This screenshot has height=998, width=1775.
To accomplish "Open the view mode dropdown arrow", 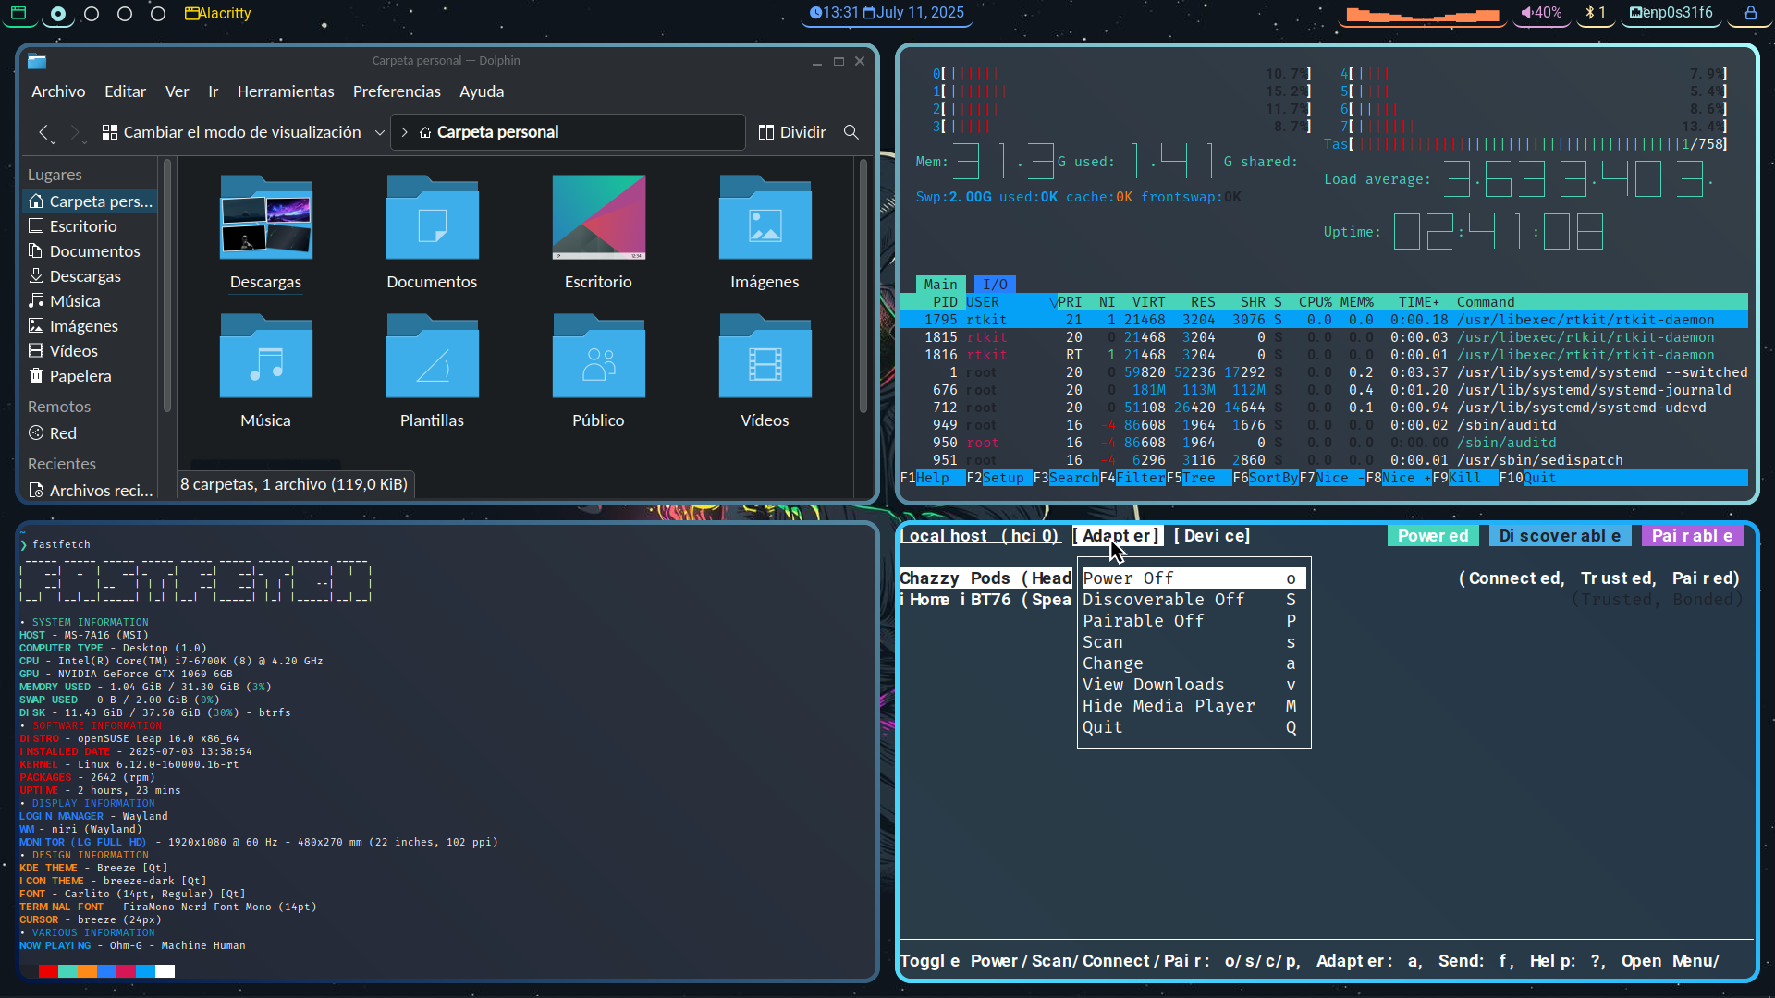I will click(379, 132).
